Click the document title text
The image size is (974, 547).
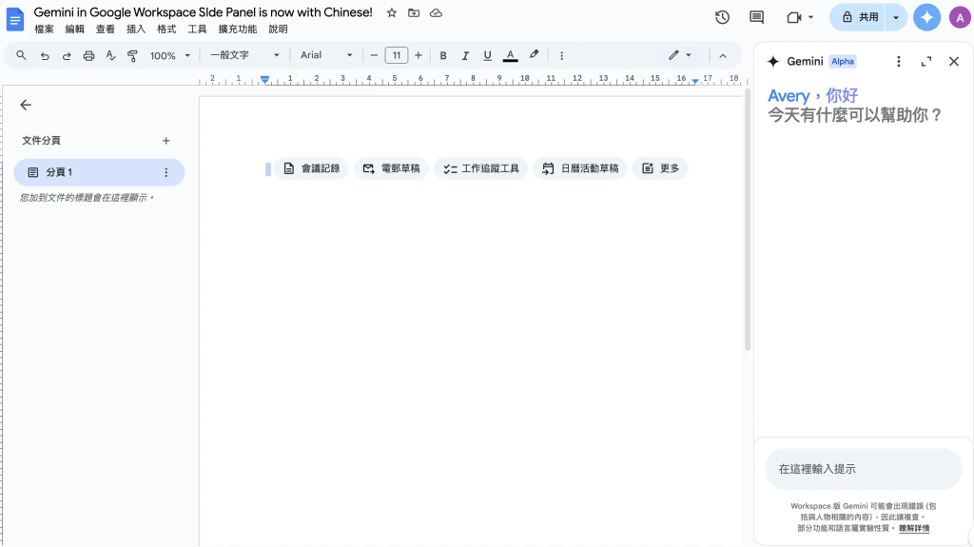coord(204,12)
